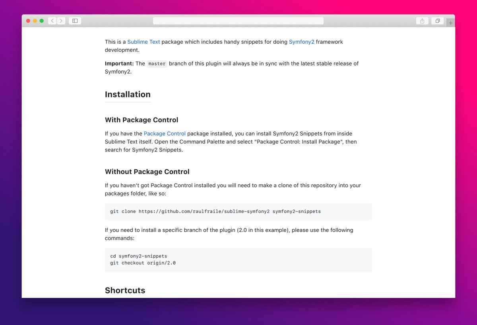
Task: Click the 'cd symfony2-snippets' code line
Action: tap(139, 256)
